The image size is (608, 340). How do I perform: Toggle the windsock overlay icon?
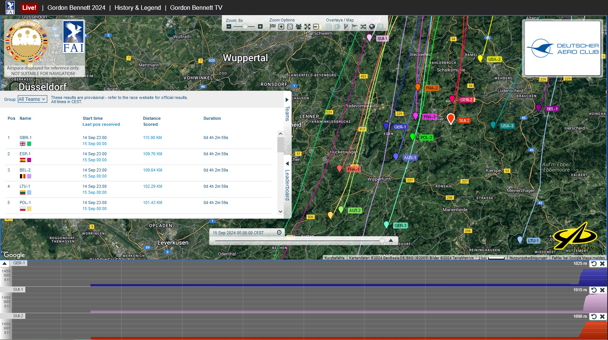pos(355,26)
